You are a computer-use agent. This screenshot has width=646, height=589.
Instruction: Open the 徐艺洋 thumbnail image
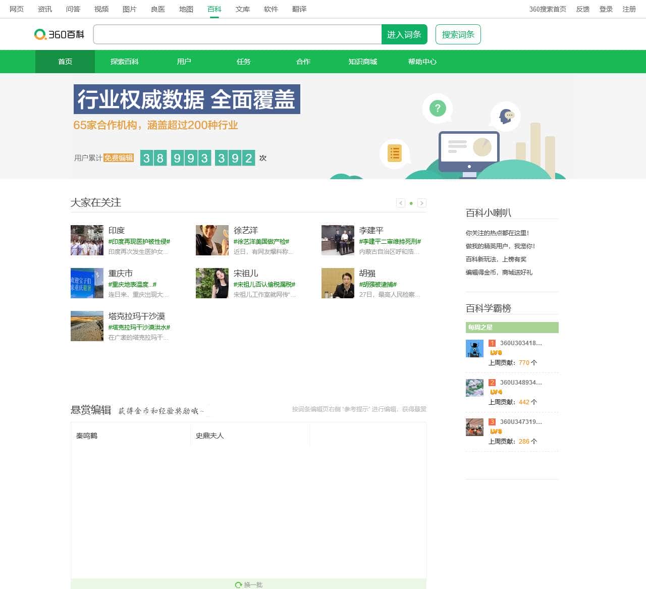pos(212,240)
